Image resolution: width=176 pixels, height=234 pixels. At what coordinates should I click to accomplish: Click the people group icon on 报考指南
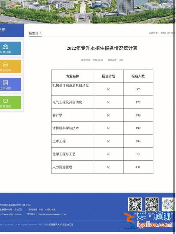coord(5,47)
